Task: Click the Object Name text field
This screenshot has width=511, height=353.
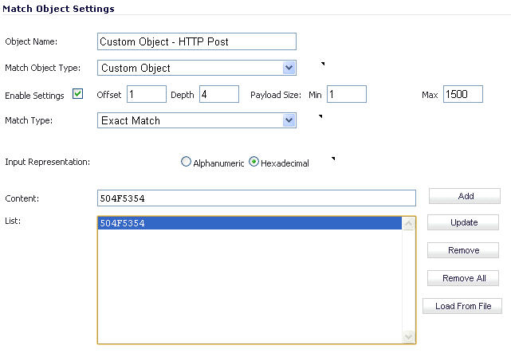Action: click(197, 41)
